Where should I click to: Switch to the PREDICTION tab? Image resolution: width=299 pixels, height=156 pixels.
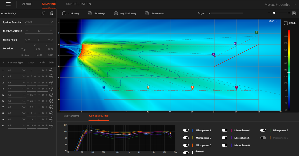coord(71,116)
